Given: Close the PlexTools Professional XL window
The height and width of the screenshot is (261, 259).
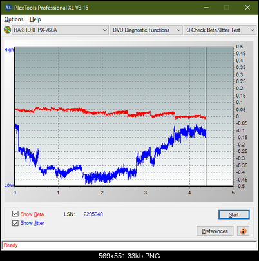Looking at the screenshot, I should click(x=247, y=8).
